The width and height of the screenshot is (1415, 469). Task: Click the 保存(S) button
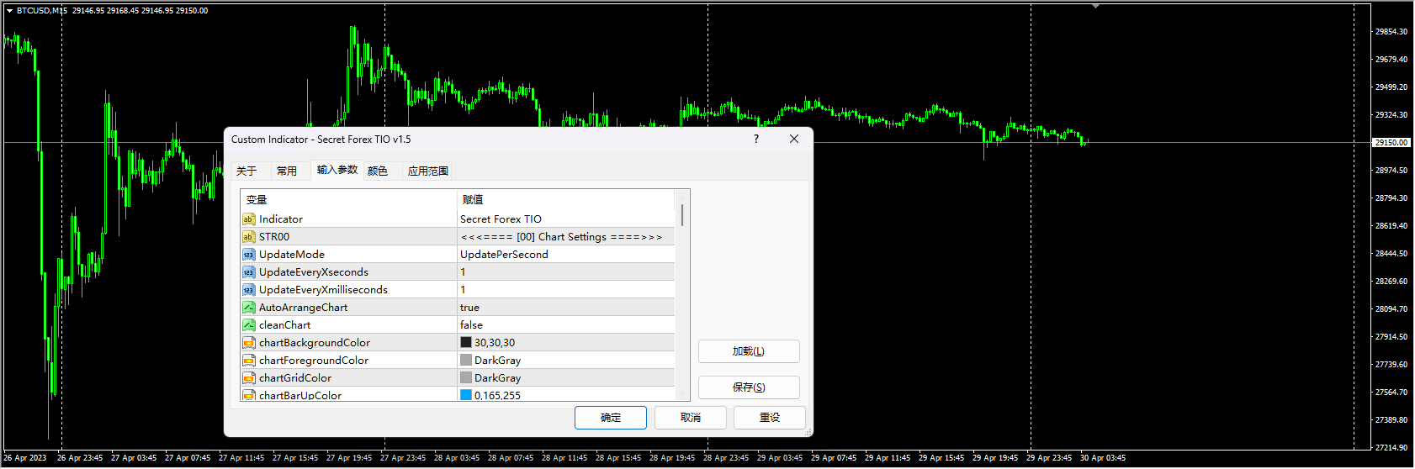pos(749,387)
